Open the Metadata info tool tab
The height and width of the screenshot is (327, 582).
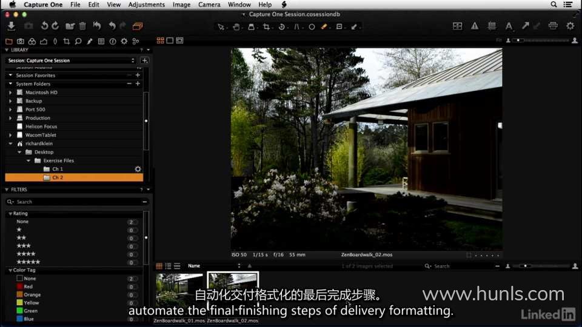[x=113, y=41]
